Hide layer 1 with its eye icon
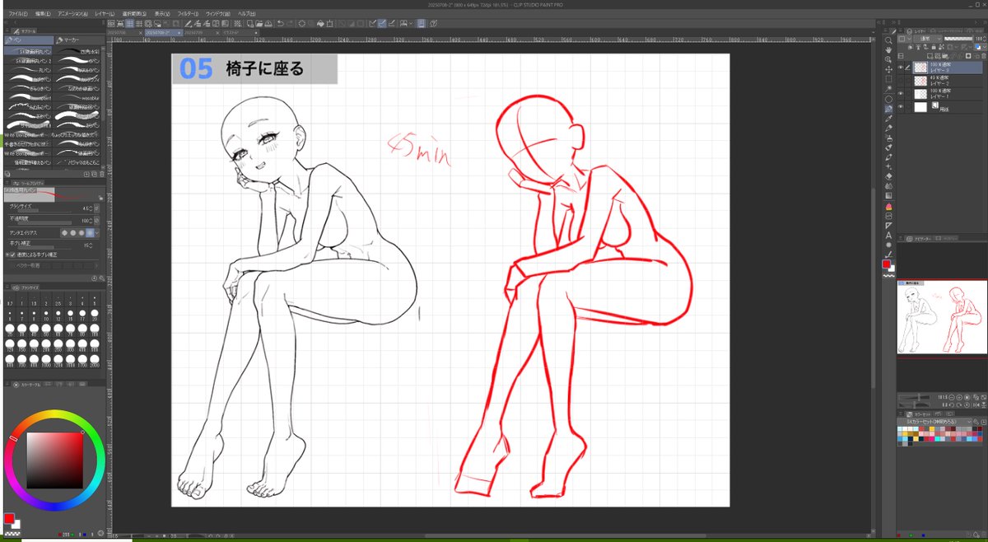This screenshot has height=542, width=988. pos(902,94)
